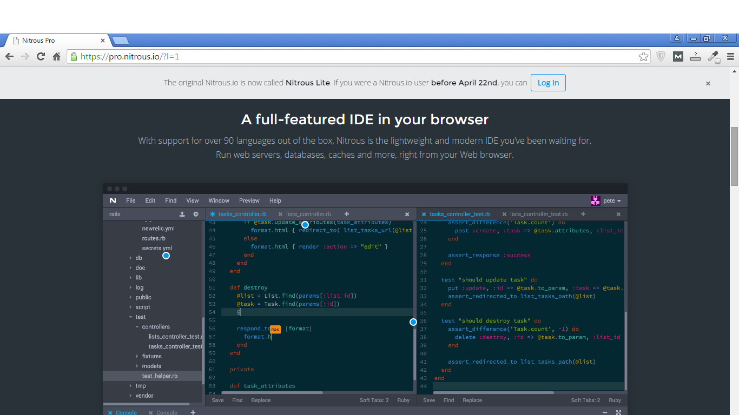Close the lists_controller_test.rb tab with its x

504,215
